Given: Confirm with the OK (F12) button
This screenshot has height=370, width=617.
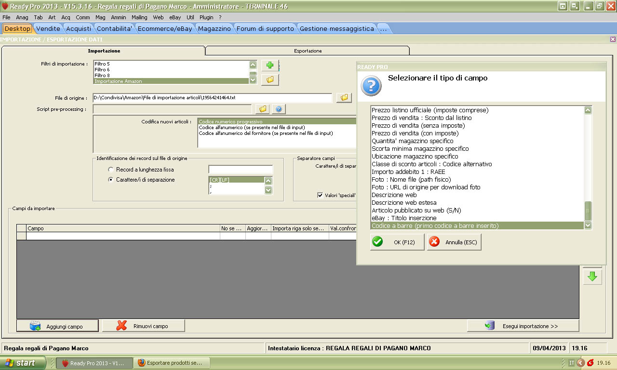Looking at the screenshot, I should click(x=397, y=242).
